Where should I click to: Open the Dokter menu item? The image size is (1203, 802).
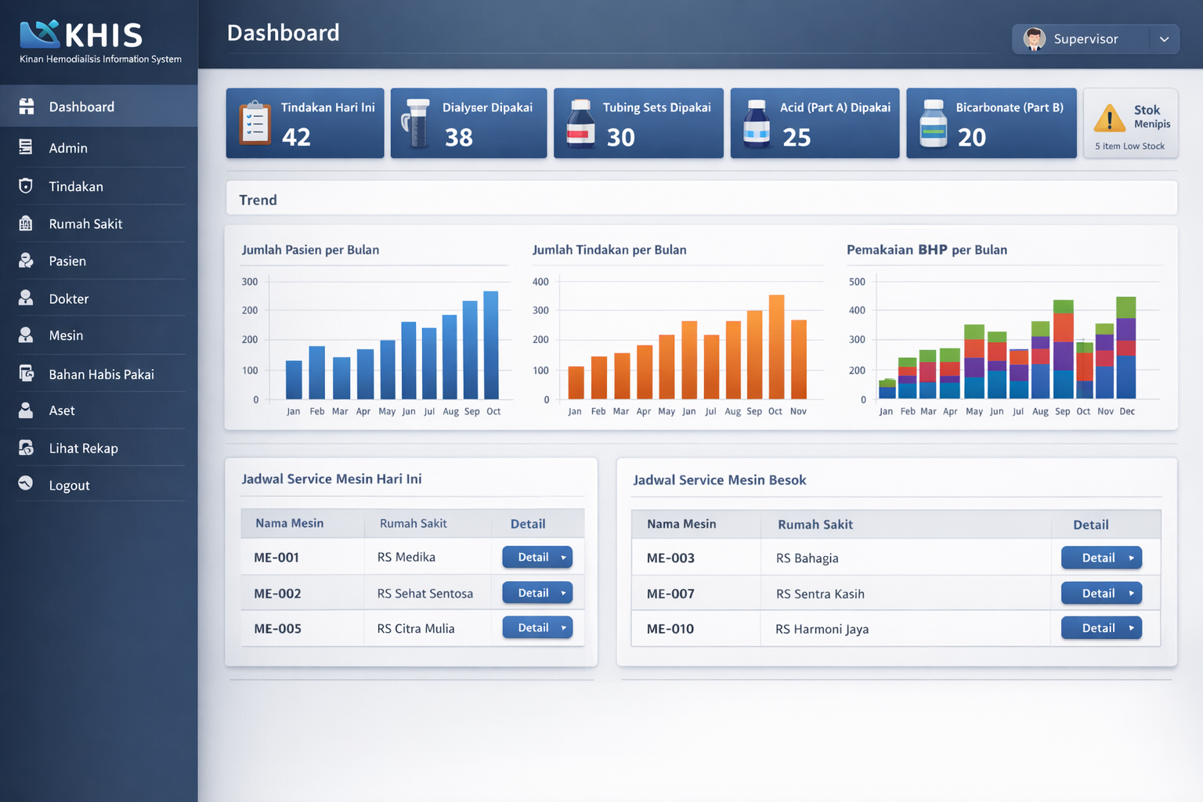tap(26, 298)
